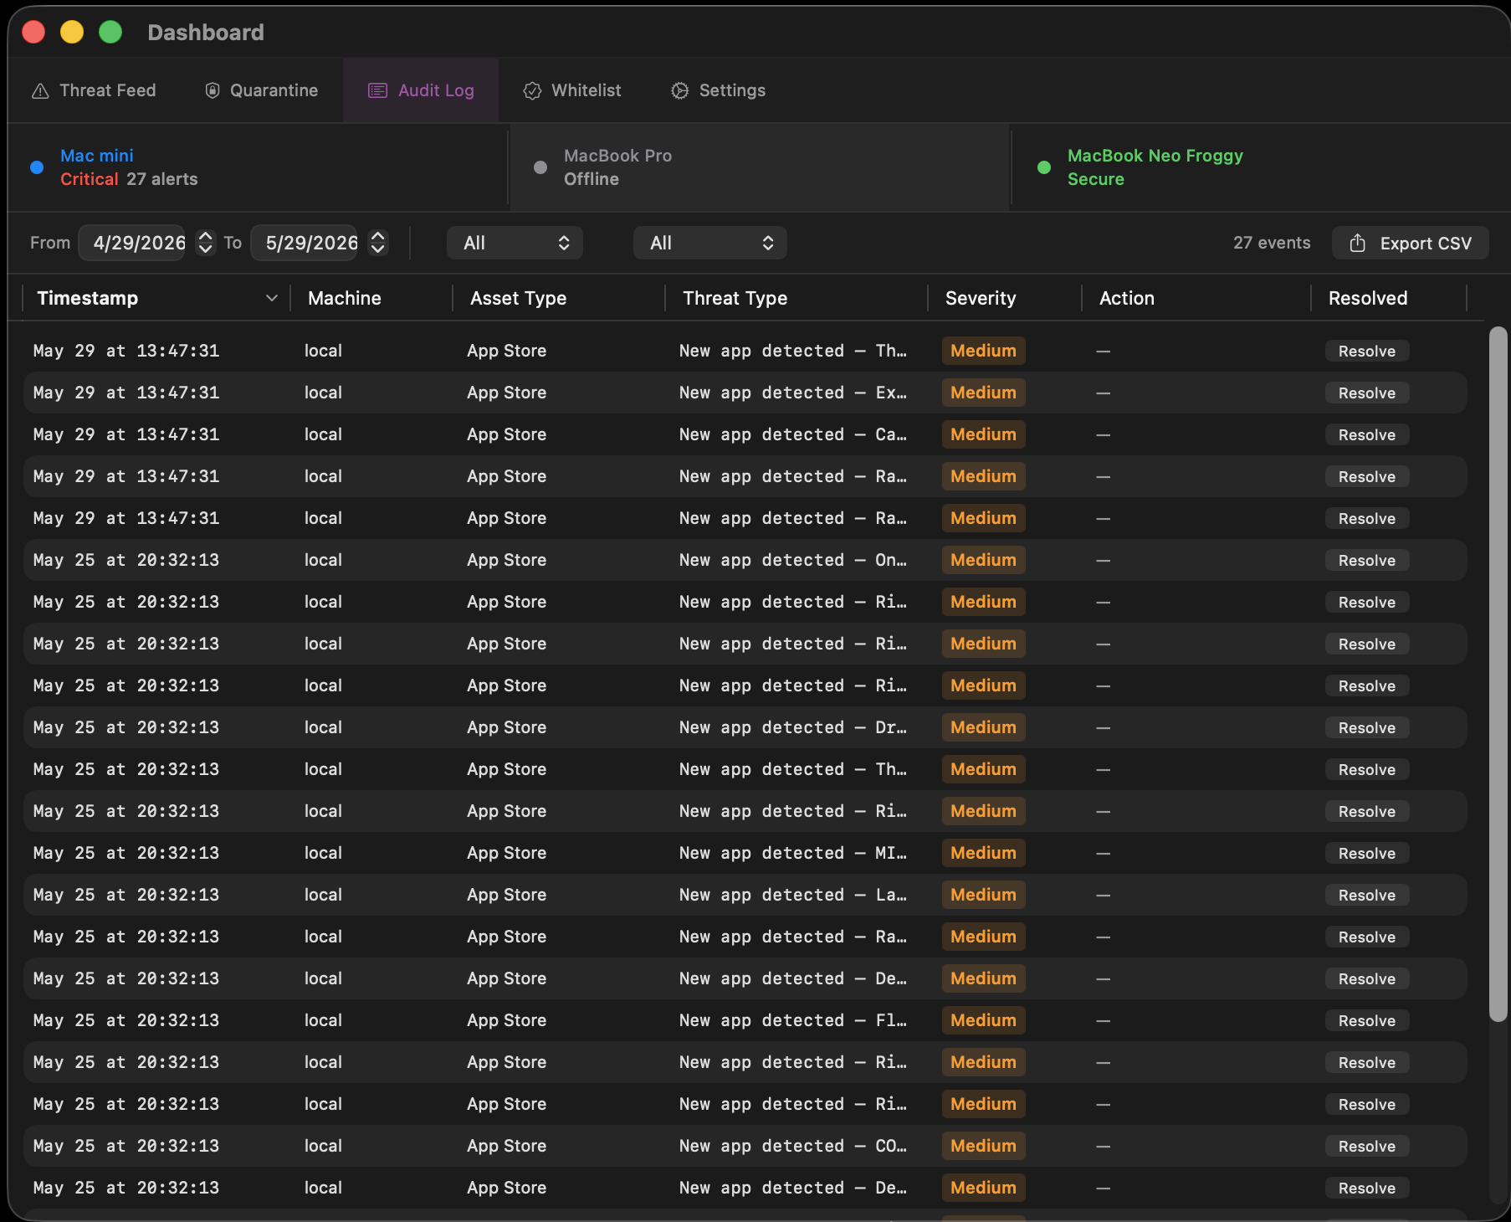This screenshot has height=1222, width=1511.
Task: Resolve the 'New app detected – MI…' event
Action: click(x=1367, y=853)
